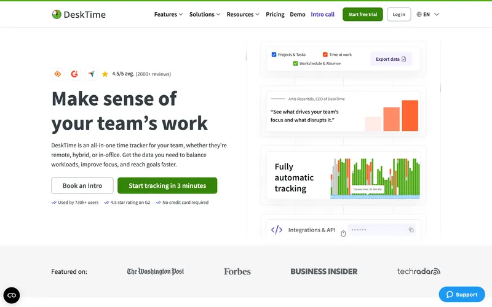
Task: Toggle the Projects & Tasks checkbox
Action: [x=274, y=55]
